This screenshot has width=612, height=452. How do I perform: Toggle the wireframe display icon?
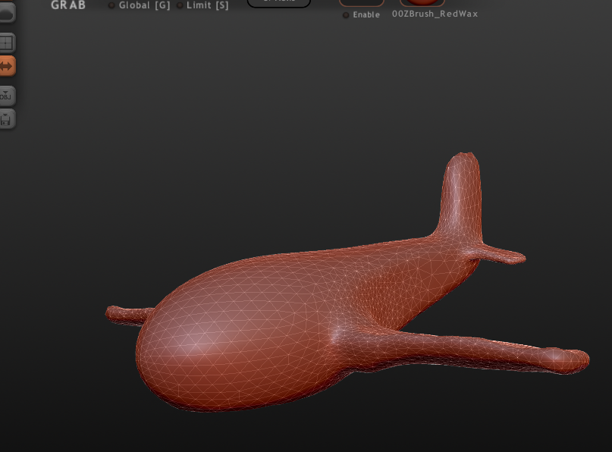coord(7,43)
